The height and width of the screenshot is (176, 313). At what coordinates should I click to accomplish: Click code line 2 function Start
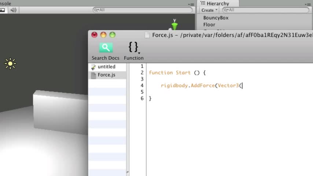pos(177,73)
